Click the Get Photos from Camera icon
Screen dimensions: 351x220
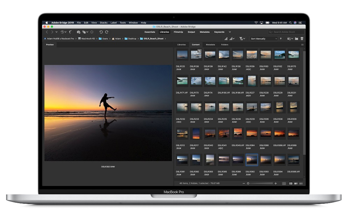79,32
